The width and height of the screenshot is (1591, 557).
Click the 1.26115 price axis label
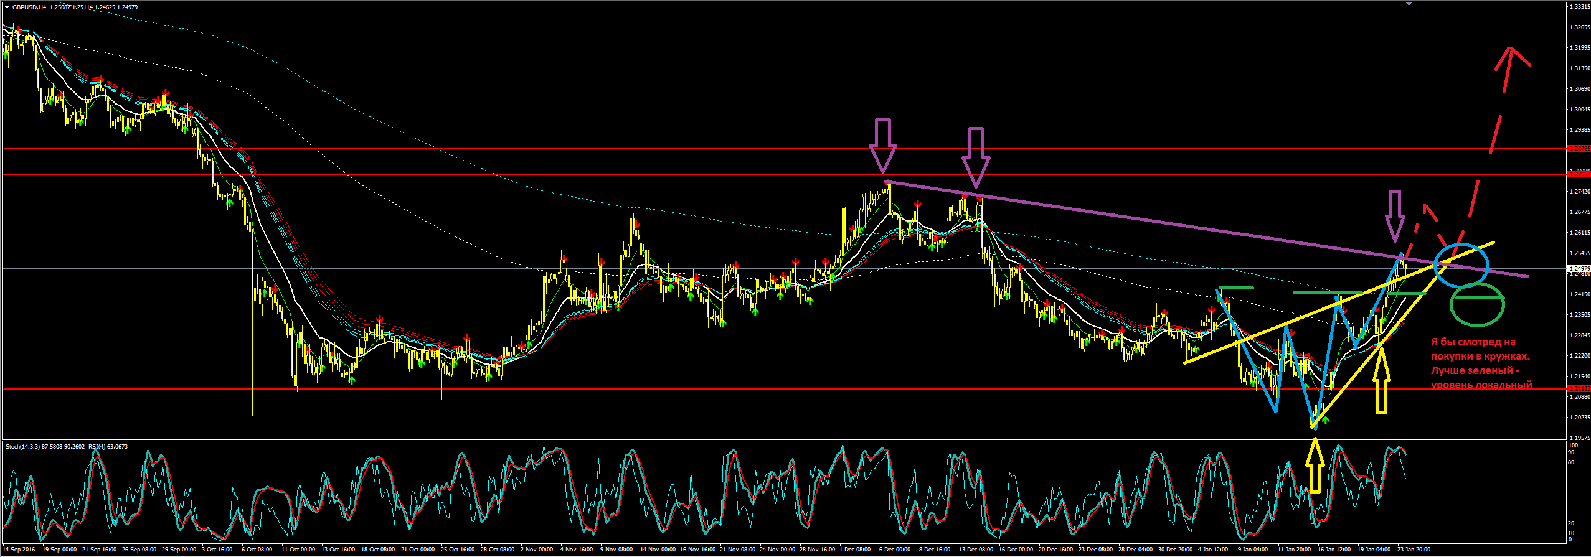pyautogui.click(x=1580, y=233)
